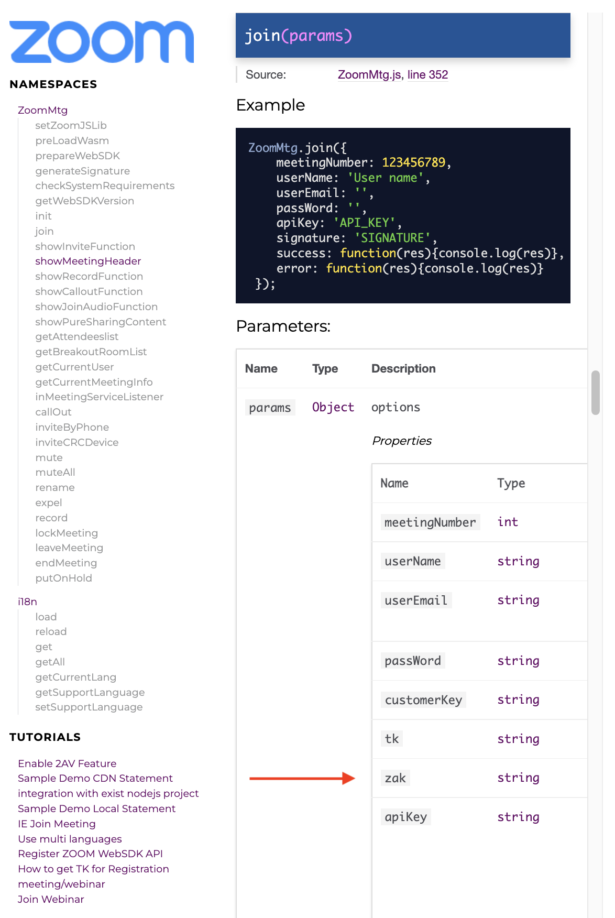Open Use multi languages tutorial
615x918 pixels.
pos(70,839)
